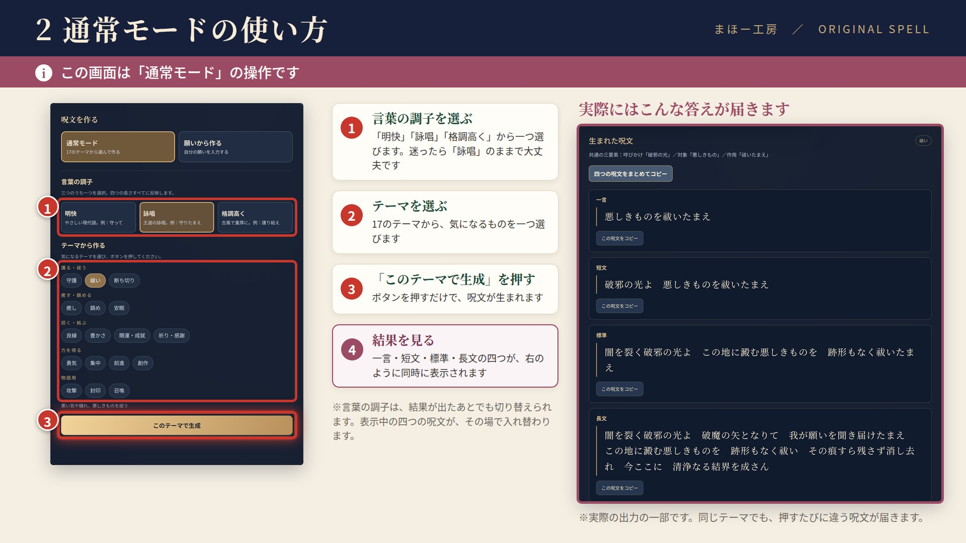The width and height of the screenshot is (966, 543).
Task: Select the 明快 tone option
Action: click(98, 217)
